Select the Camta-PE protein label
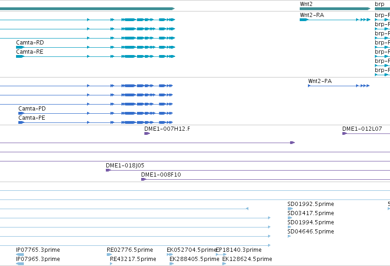 click(32, 118)
